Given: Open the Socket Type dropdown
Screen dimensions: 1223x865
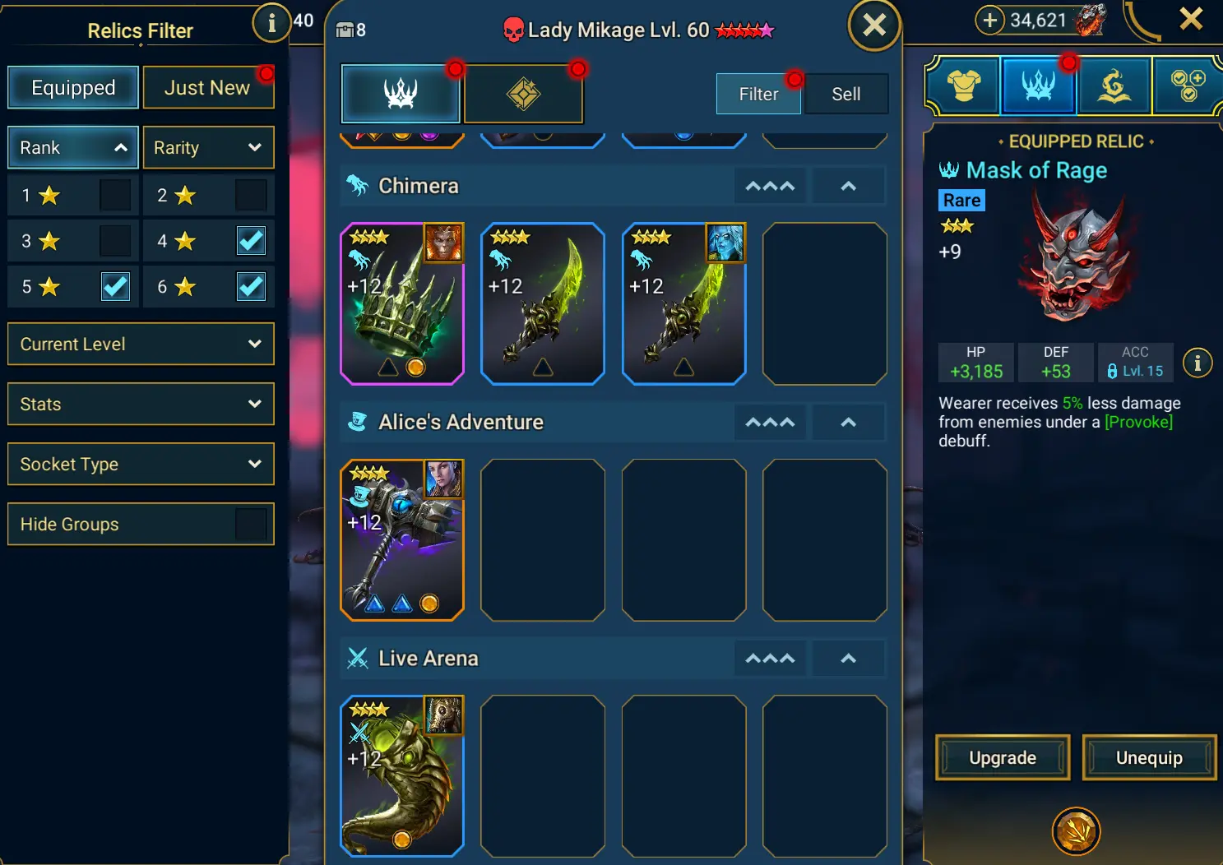Looking at the screenshot, I should click(x=141, y=464).
